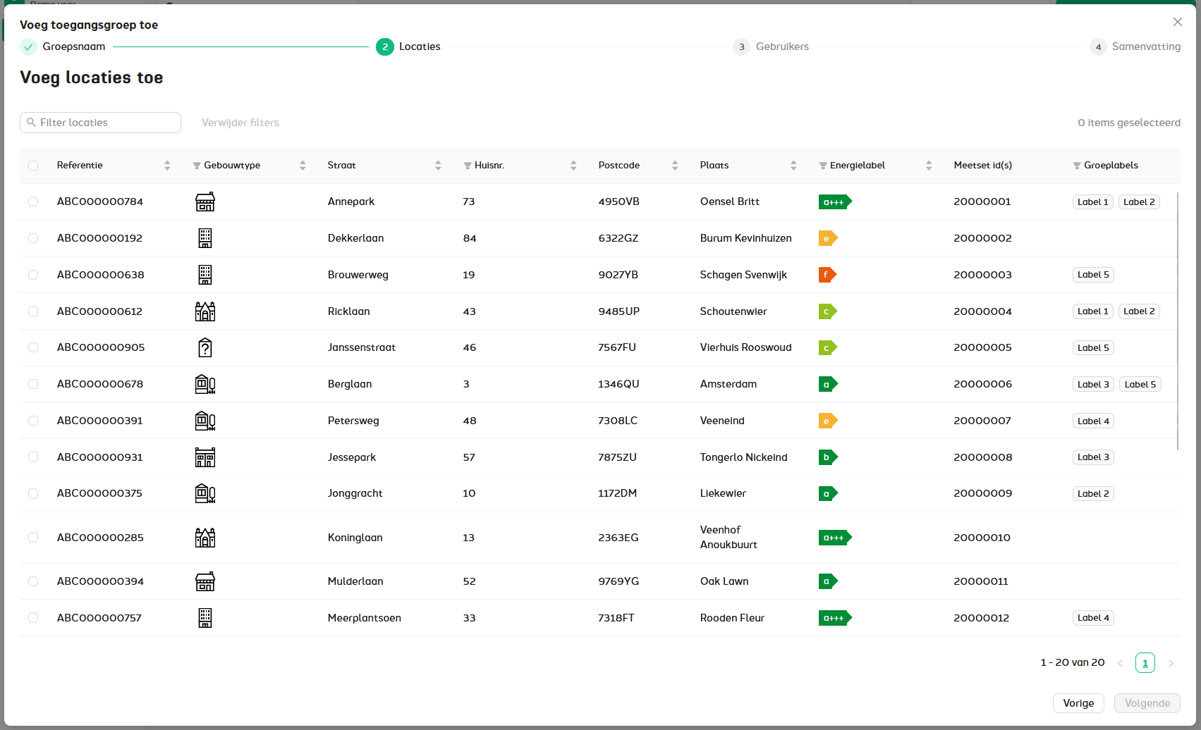1201x730 pixels.
Task: Open the Groeplabels filter icon
Action: (x=1077, y=166)
